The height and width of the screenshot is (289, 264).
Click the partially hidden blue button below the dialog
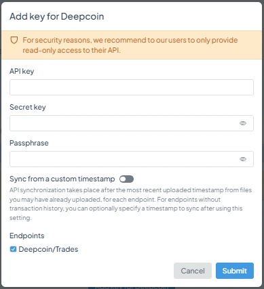point(132,288)
